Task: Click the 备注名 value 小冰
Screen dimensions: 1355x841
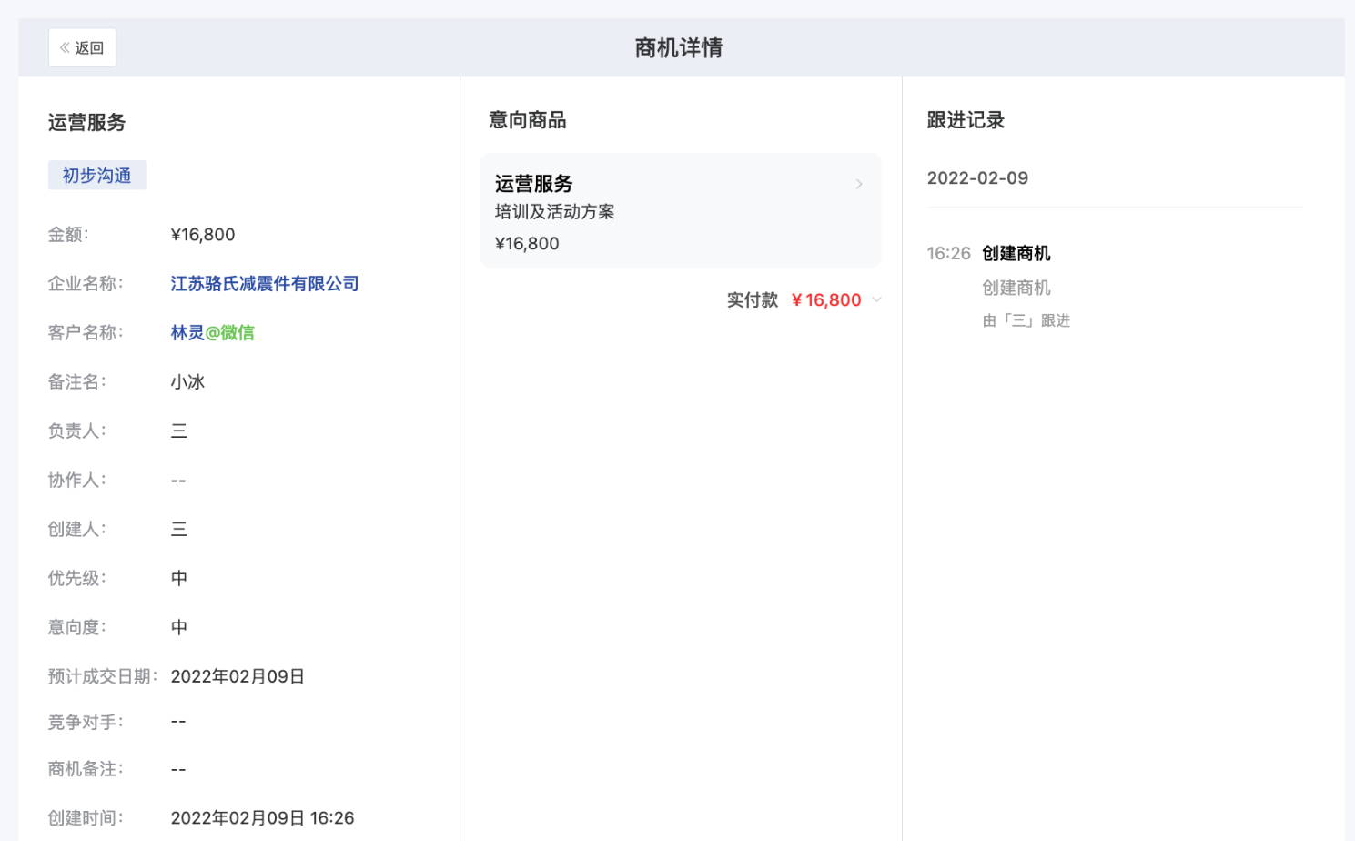Action: point(187,382)
